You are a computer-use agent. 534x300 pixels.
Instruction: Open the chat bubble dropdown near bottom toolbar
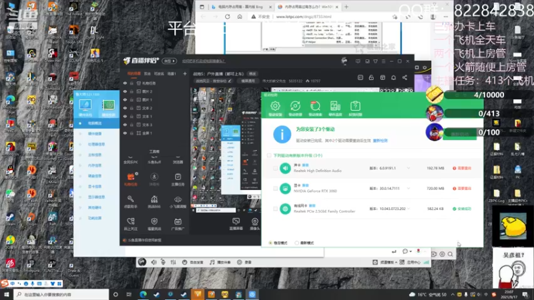point(407,251)
